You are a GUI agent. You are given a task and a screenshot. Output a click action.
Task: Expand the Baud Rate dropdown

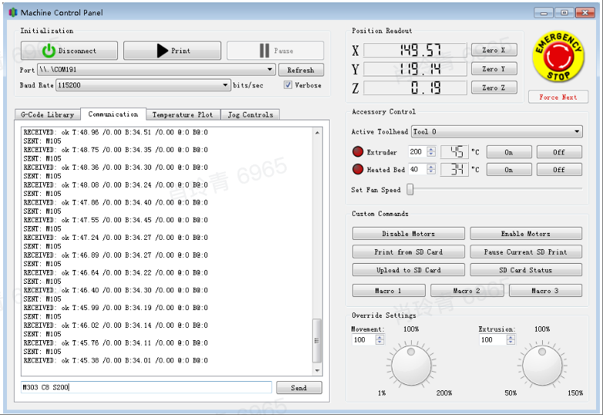point(225,85)
